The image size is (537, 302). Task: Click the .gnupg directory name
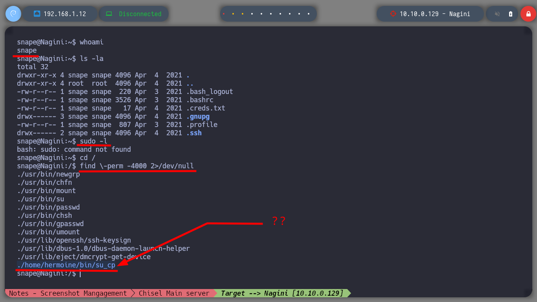(x=198, y=116)
